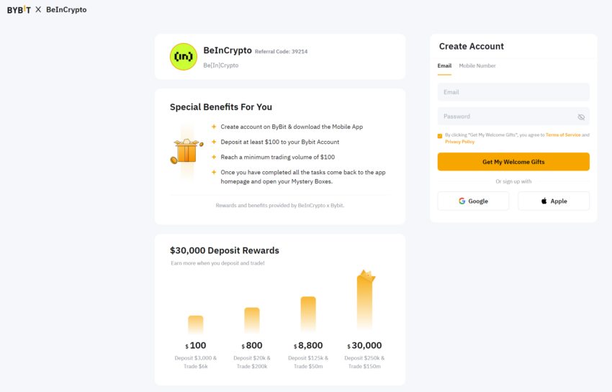612x392 pixels.
Task: Click the Referral Code: 39214 text
Action: coord(281,52)
